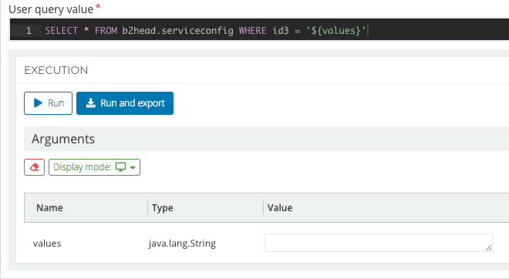Viewport: 509px width, 279px height.
Task: Select the 'values' argument name cell
Action: point(47,244)
